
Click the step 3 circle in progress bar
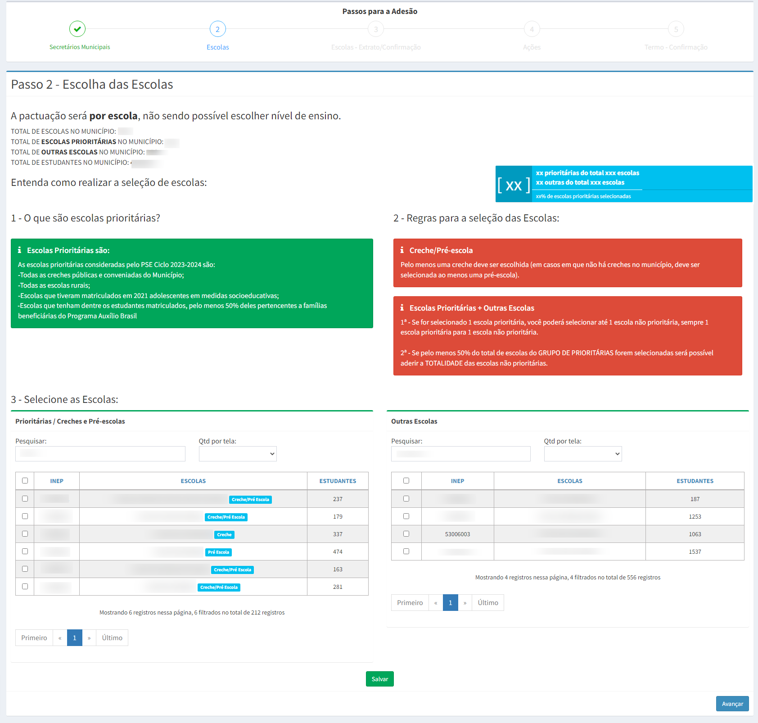click(x=376, y=29)
